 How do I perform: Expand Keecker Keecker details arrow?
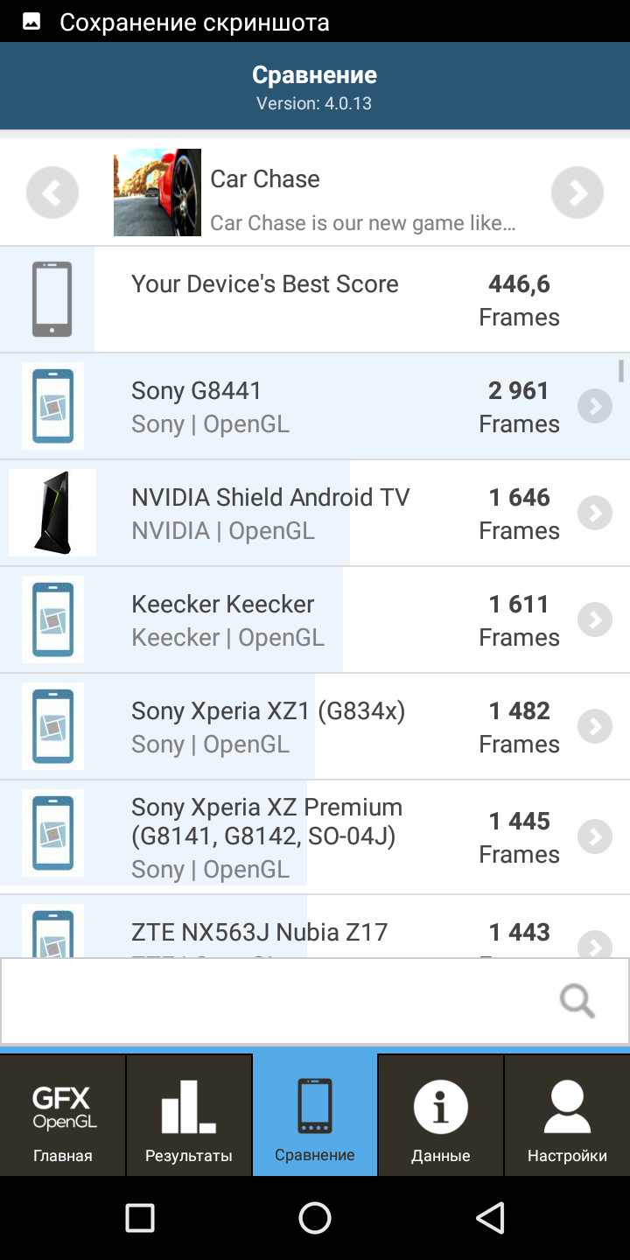coord(595,619)
